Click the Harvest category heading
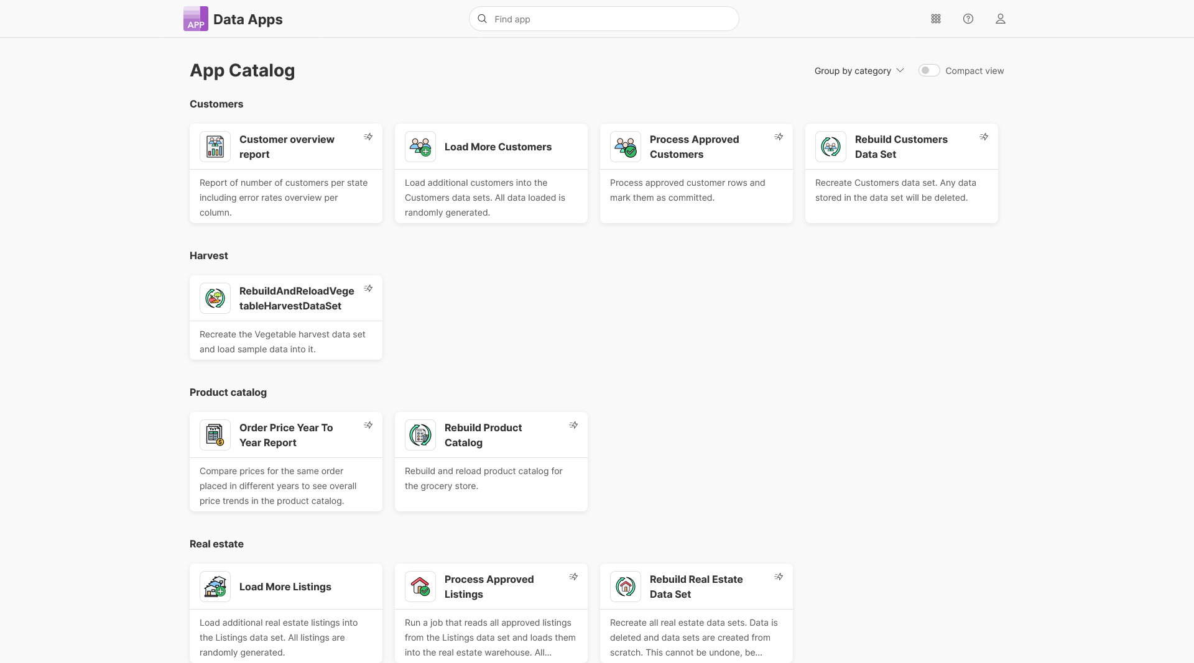The width and height of the screenshot is (1194, 663). (x=209, y=255)
